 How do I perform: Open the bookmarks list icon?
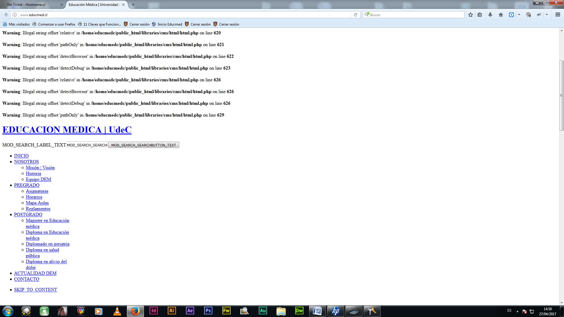coord(480,15)
